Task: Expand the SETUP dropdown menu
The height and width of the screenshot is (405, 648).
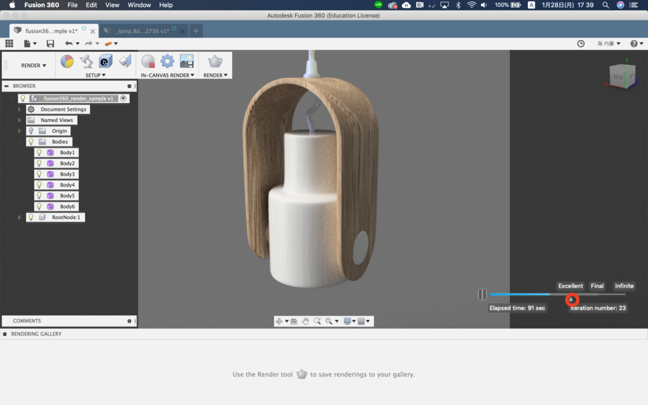Action: 95,75
